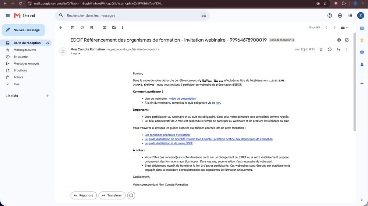Open Messages envoyés folder

click(26, 64)
